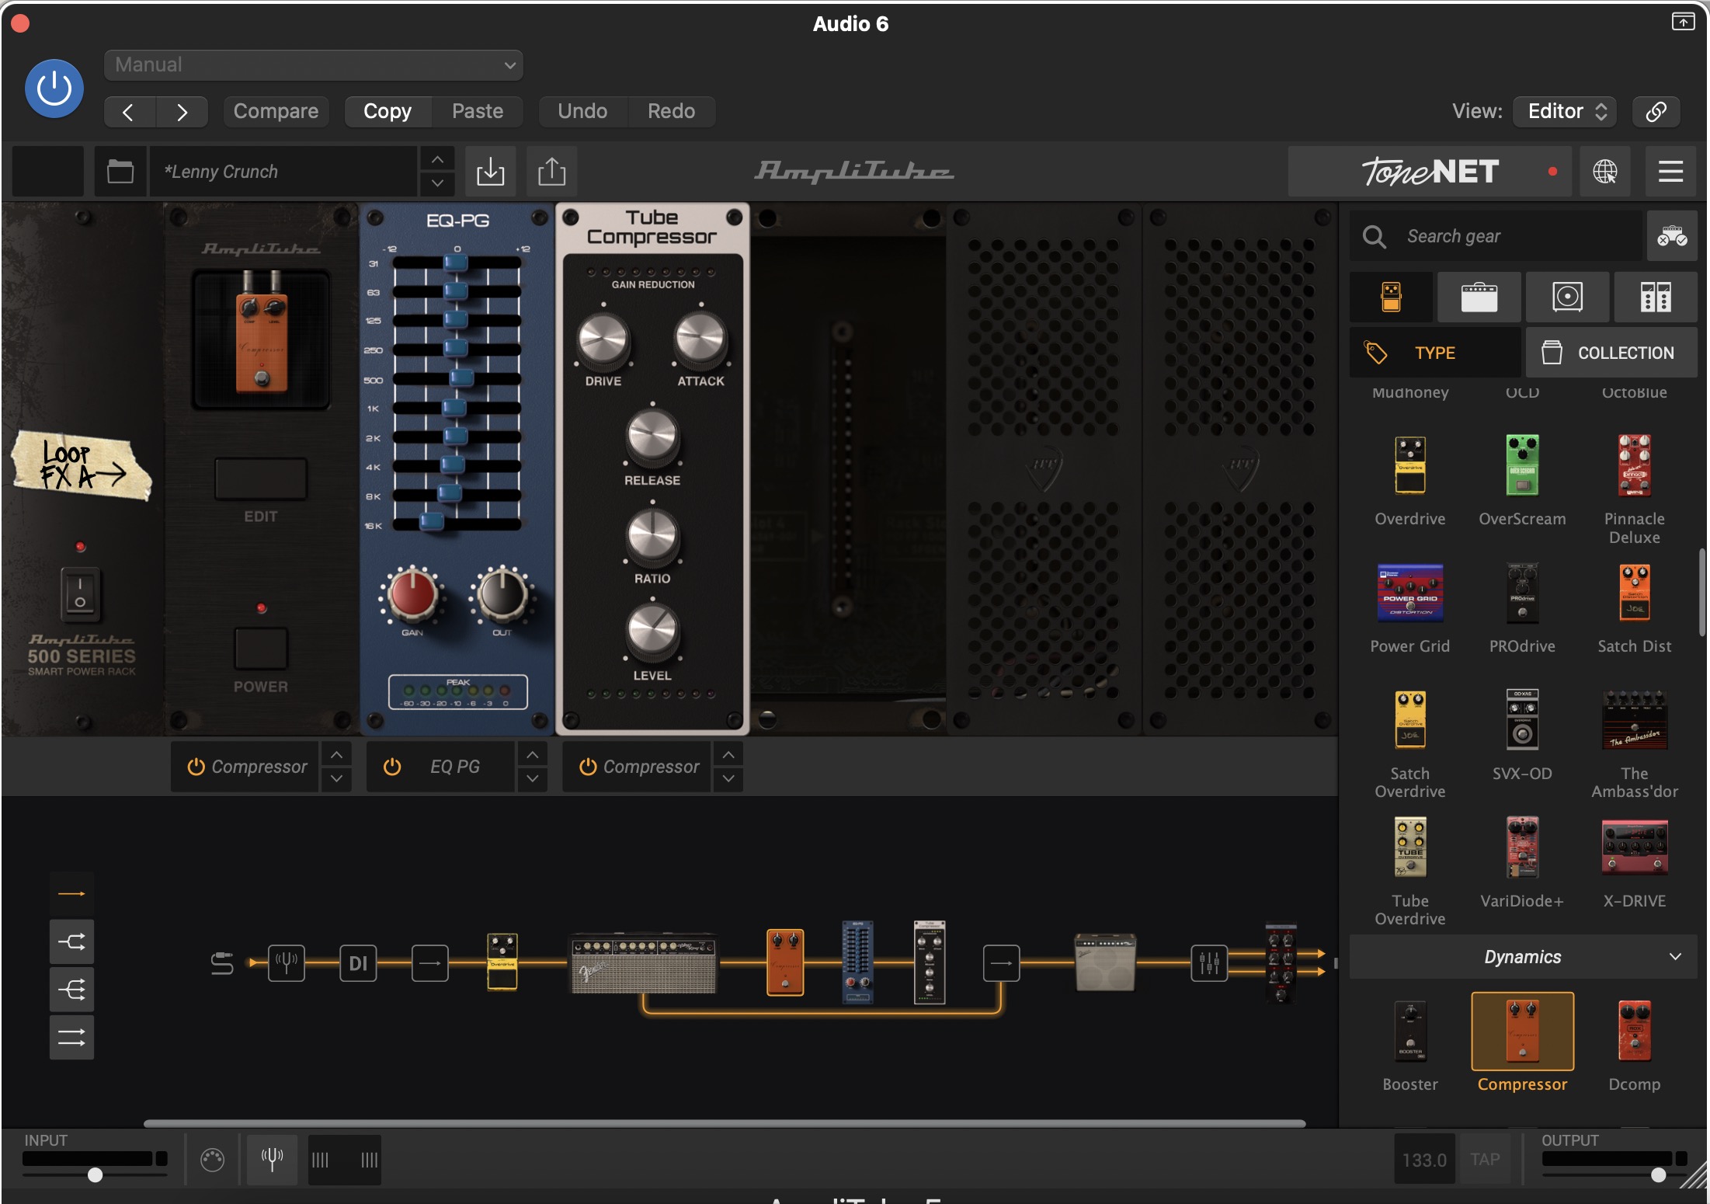
Task: Click the 500 Series rack power switch
Action: point(81,594)
